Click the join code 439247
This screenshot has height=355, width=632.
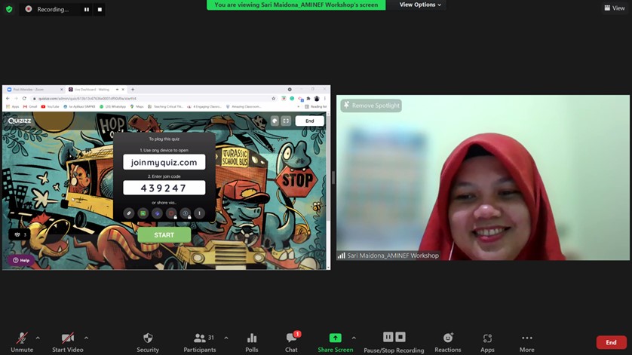[164, 188]
